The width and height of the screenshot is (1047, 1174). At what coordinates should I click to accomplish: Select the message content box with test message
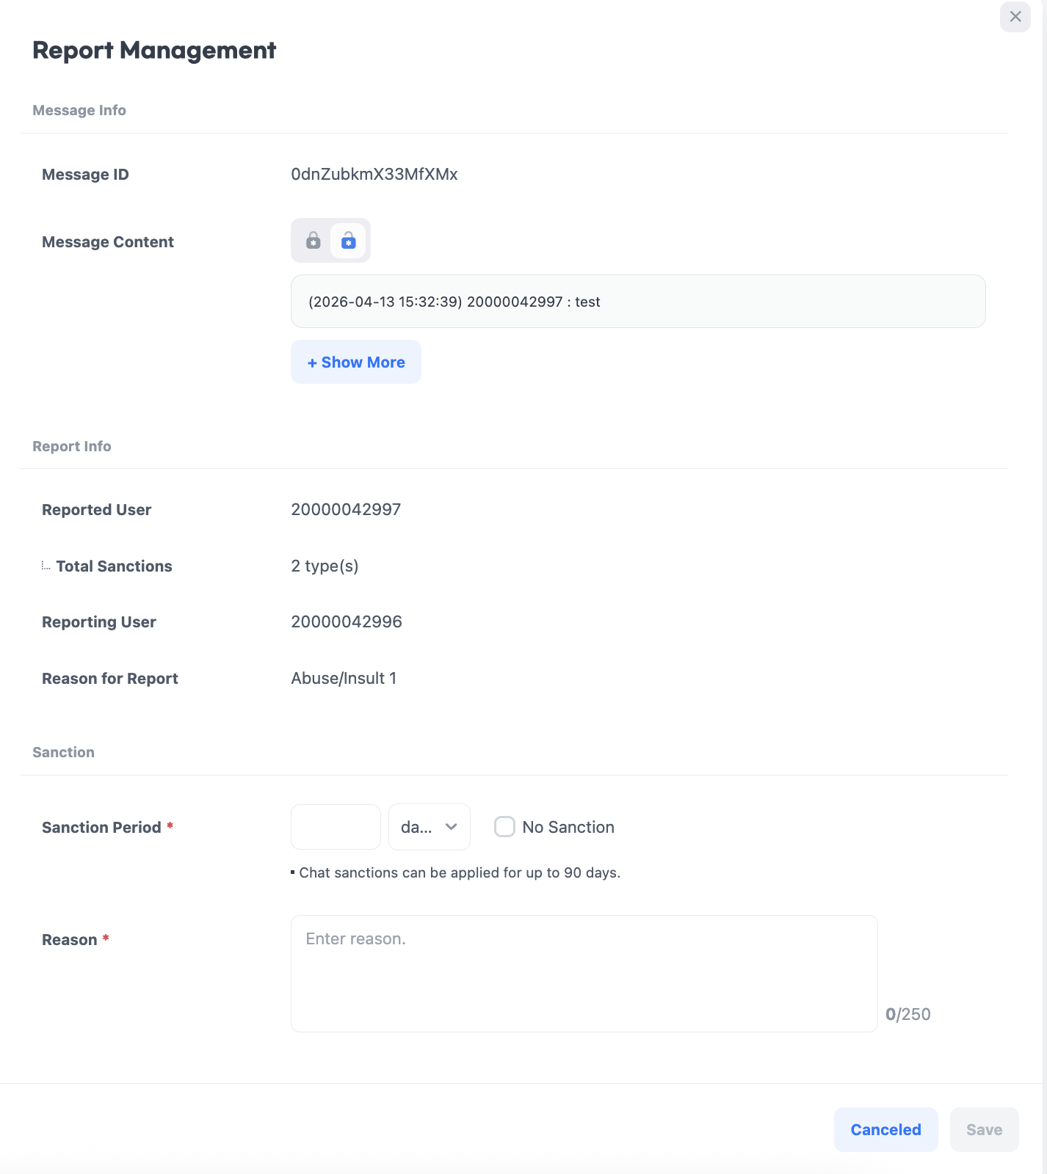[x=637, y=302]
